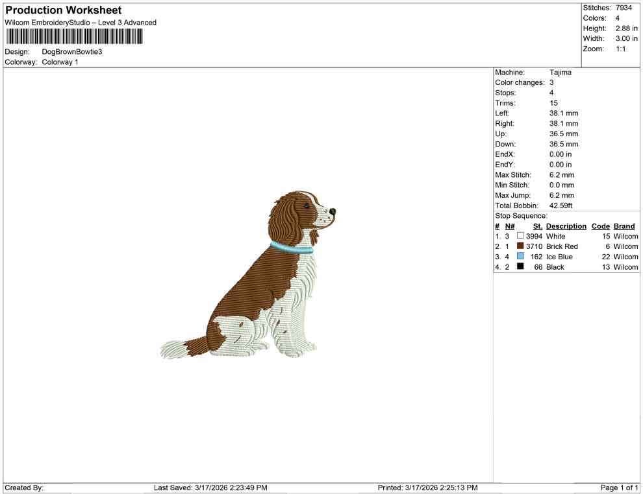This screenshot has height=494, width=643.
Task: Click the worksheet barcode
Action: click(x=74, y=36)
